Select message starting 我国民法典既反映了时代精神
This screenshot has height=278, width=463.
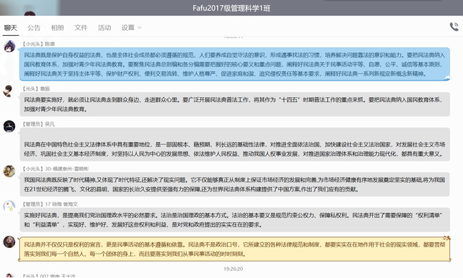click(235, 184)
